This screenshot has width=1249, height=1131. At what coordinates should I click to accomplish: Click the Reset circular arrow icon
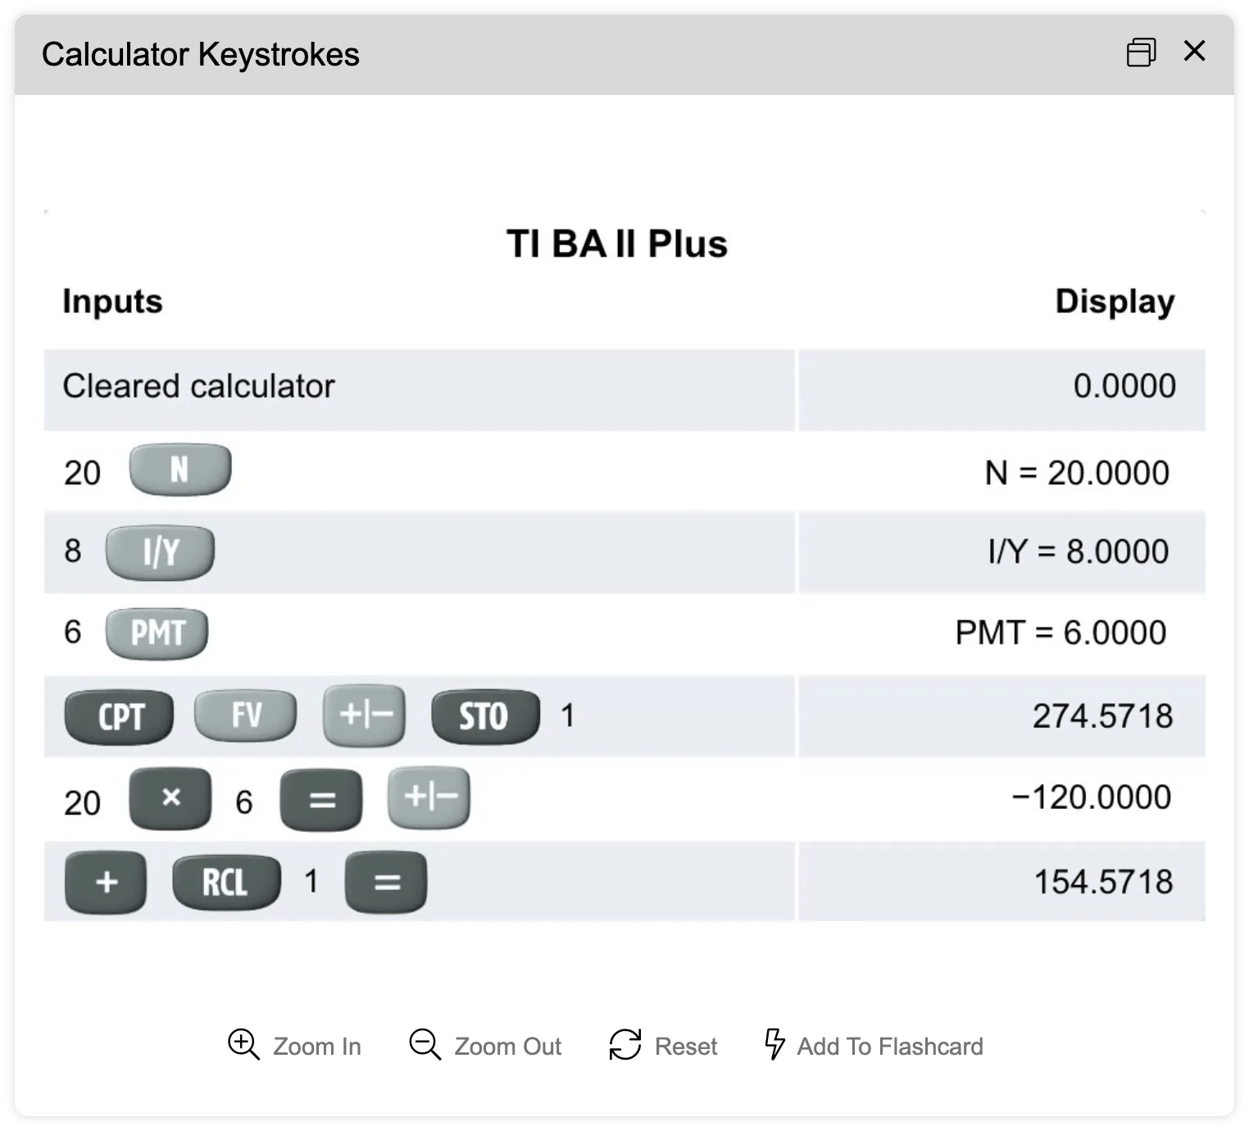pyautogui.click(x=625, y=1045)
